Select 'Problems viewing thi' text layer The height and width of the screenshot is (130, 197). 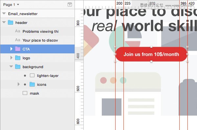tap(41, 31)
